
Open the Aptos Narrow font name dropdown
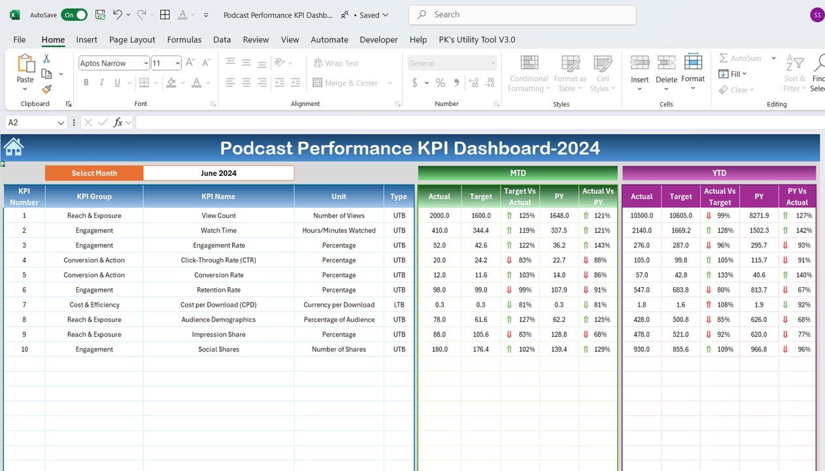[145, 63]
